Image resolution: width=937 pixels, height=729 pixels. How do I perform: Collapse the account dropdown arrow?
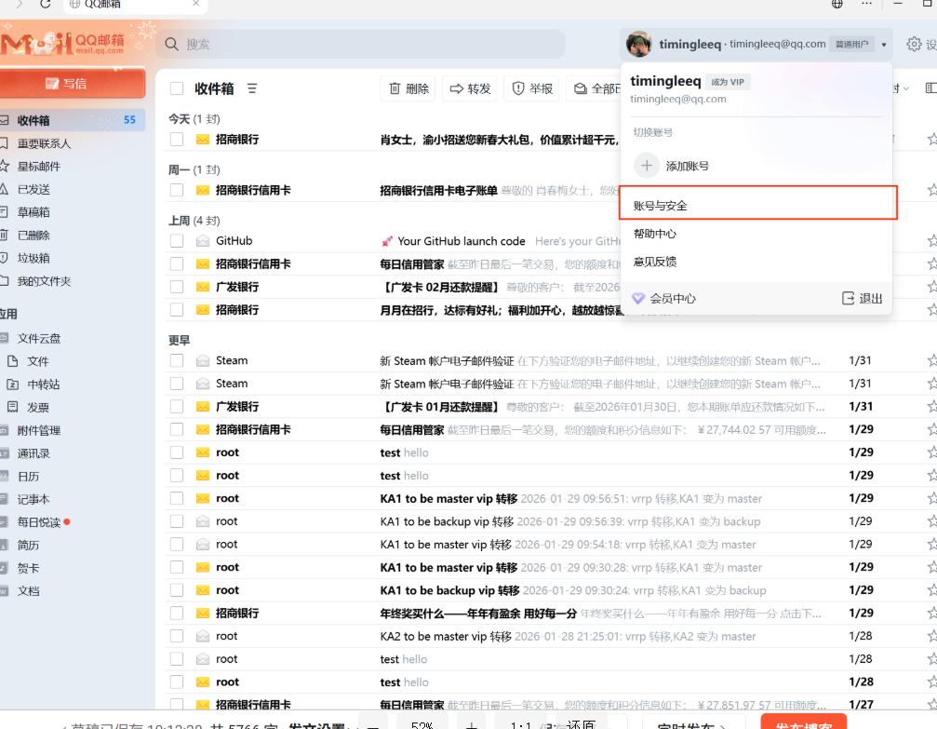(x=884, y=45)
